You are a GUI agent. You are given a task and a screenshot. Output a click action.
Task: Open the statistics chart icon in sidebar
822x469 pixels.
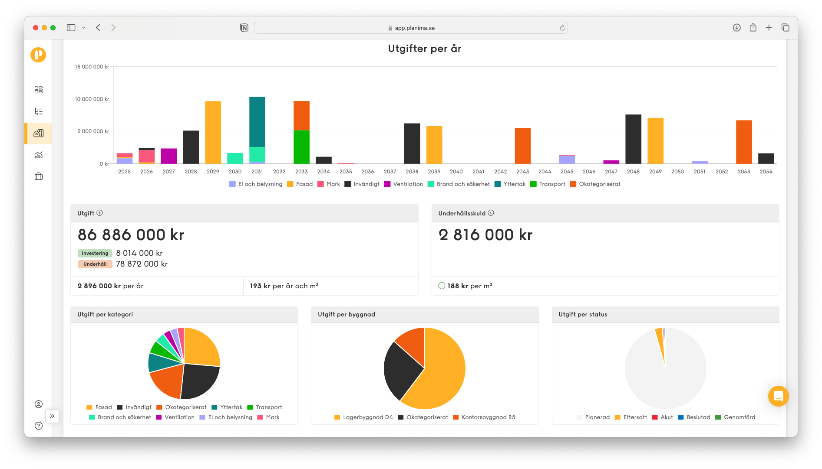click(x=39, y=155)
